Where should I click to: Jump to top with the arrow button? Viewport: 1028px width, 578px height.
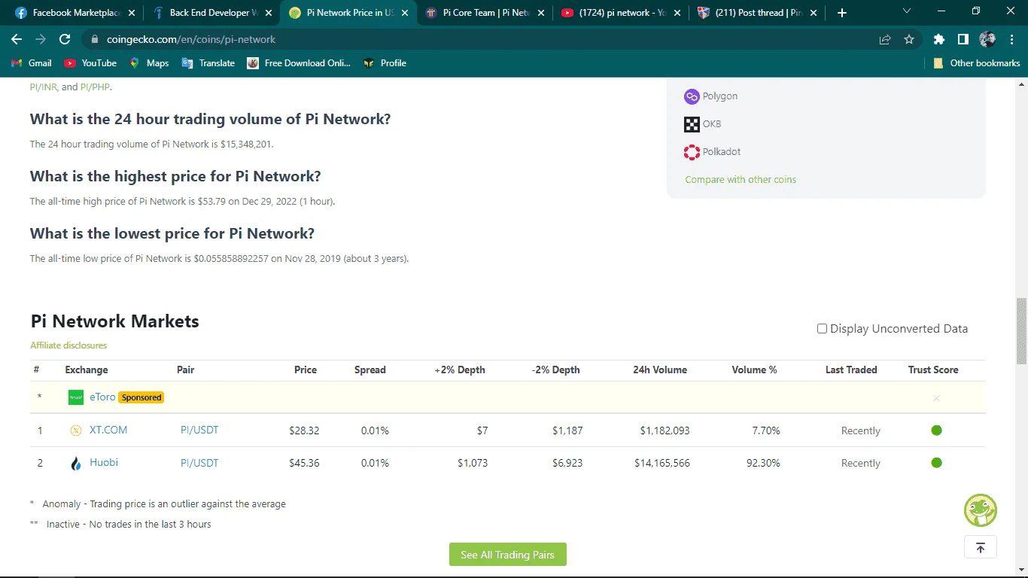(x=981, y=547)
